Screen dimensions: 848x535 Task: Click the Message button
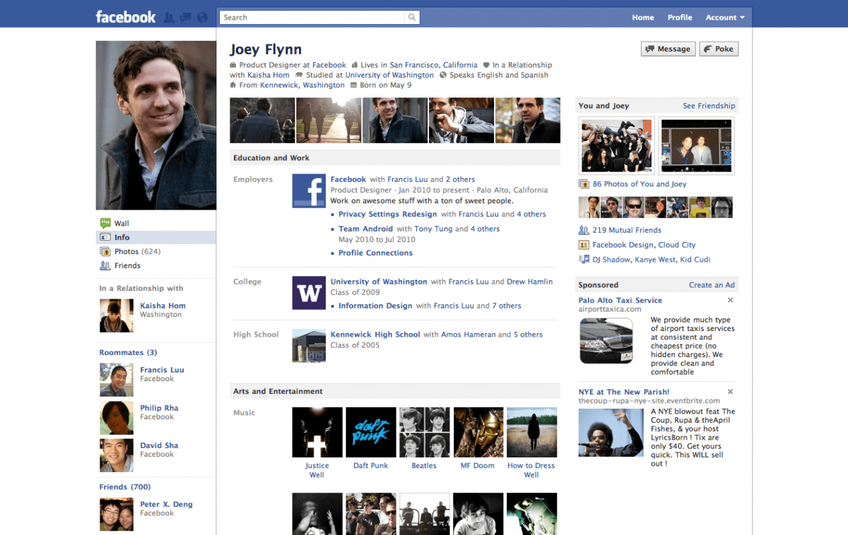667,49
